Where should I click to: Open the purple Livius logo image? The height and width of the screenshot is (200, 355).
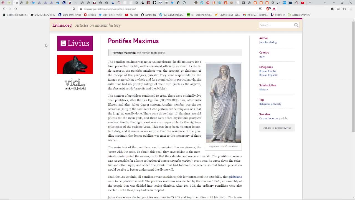coord(75,43)
